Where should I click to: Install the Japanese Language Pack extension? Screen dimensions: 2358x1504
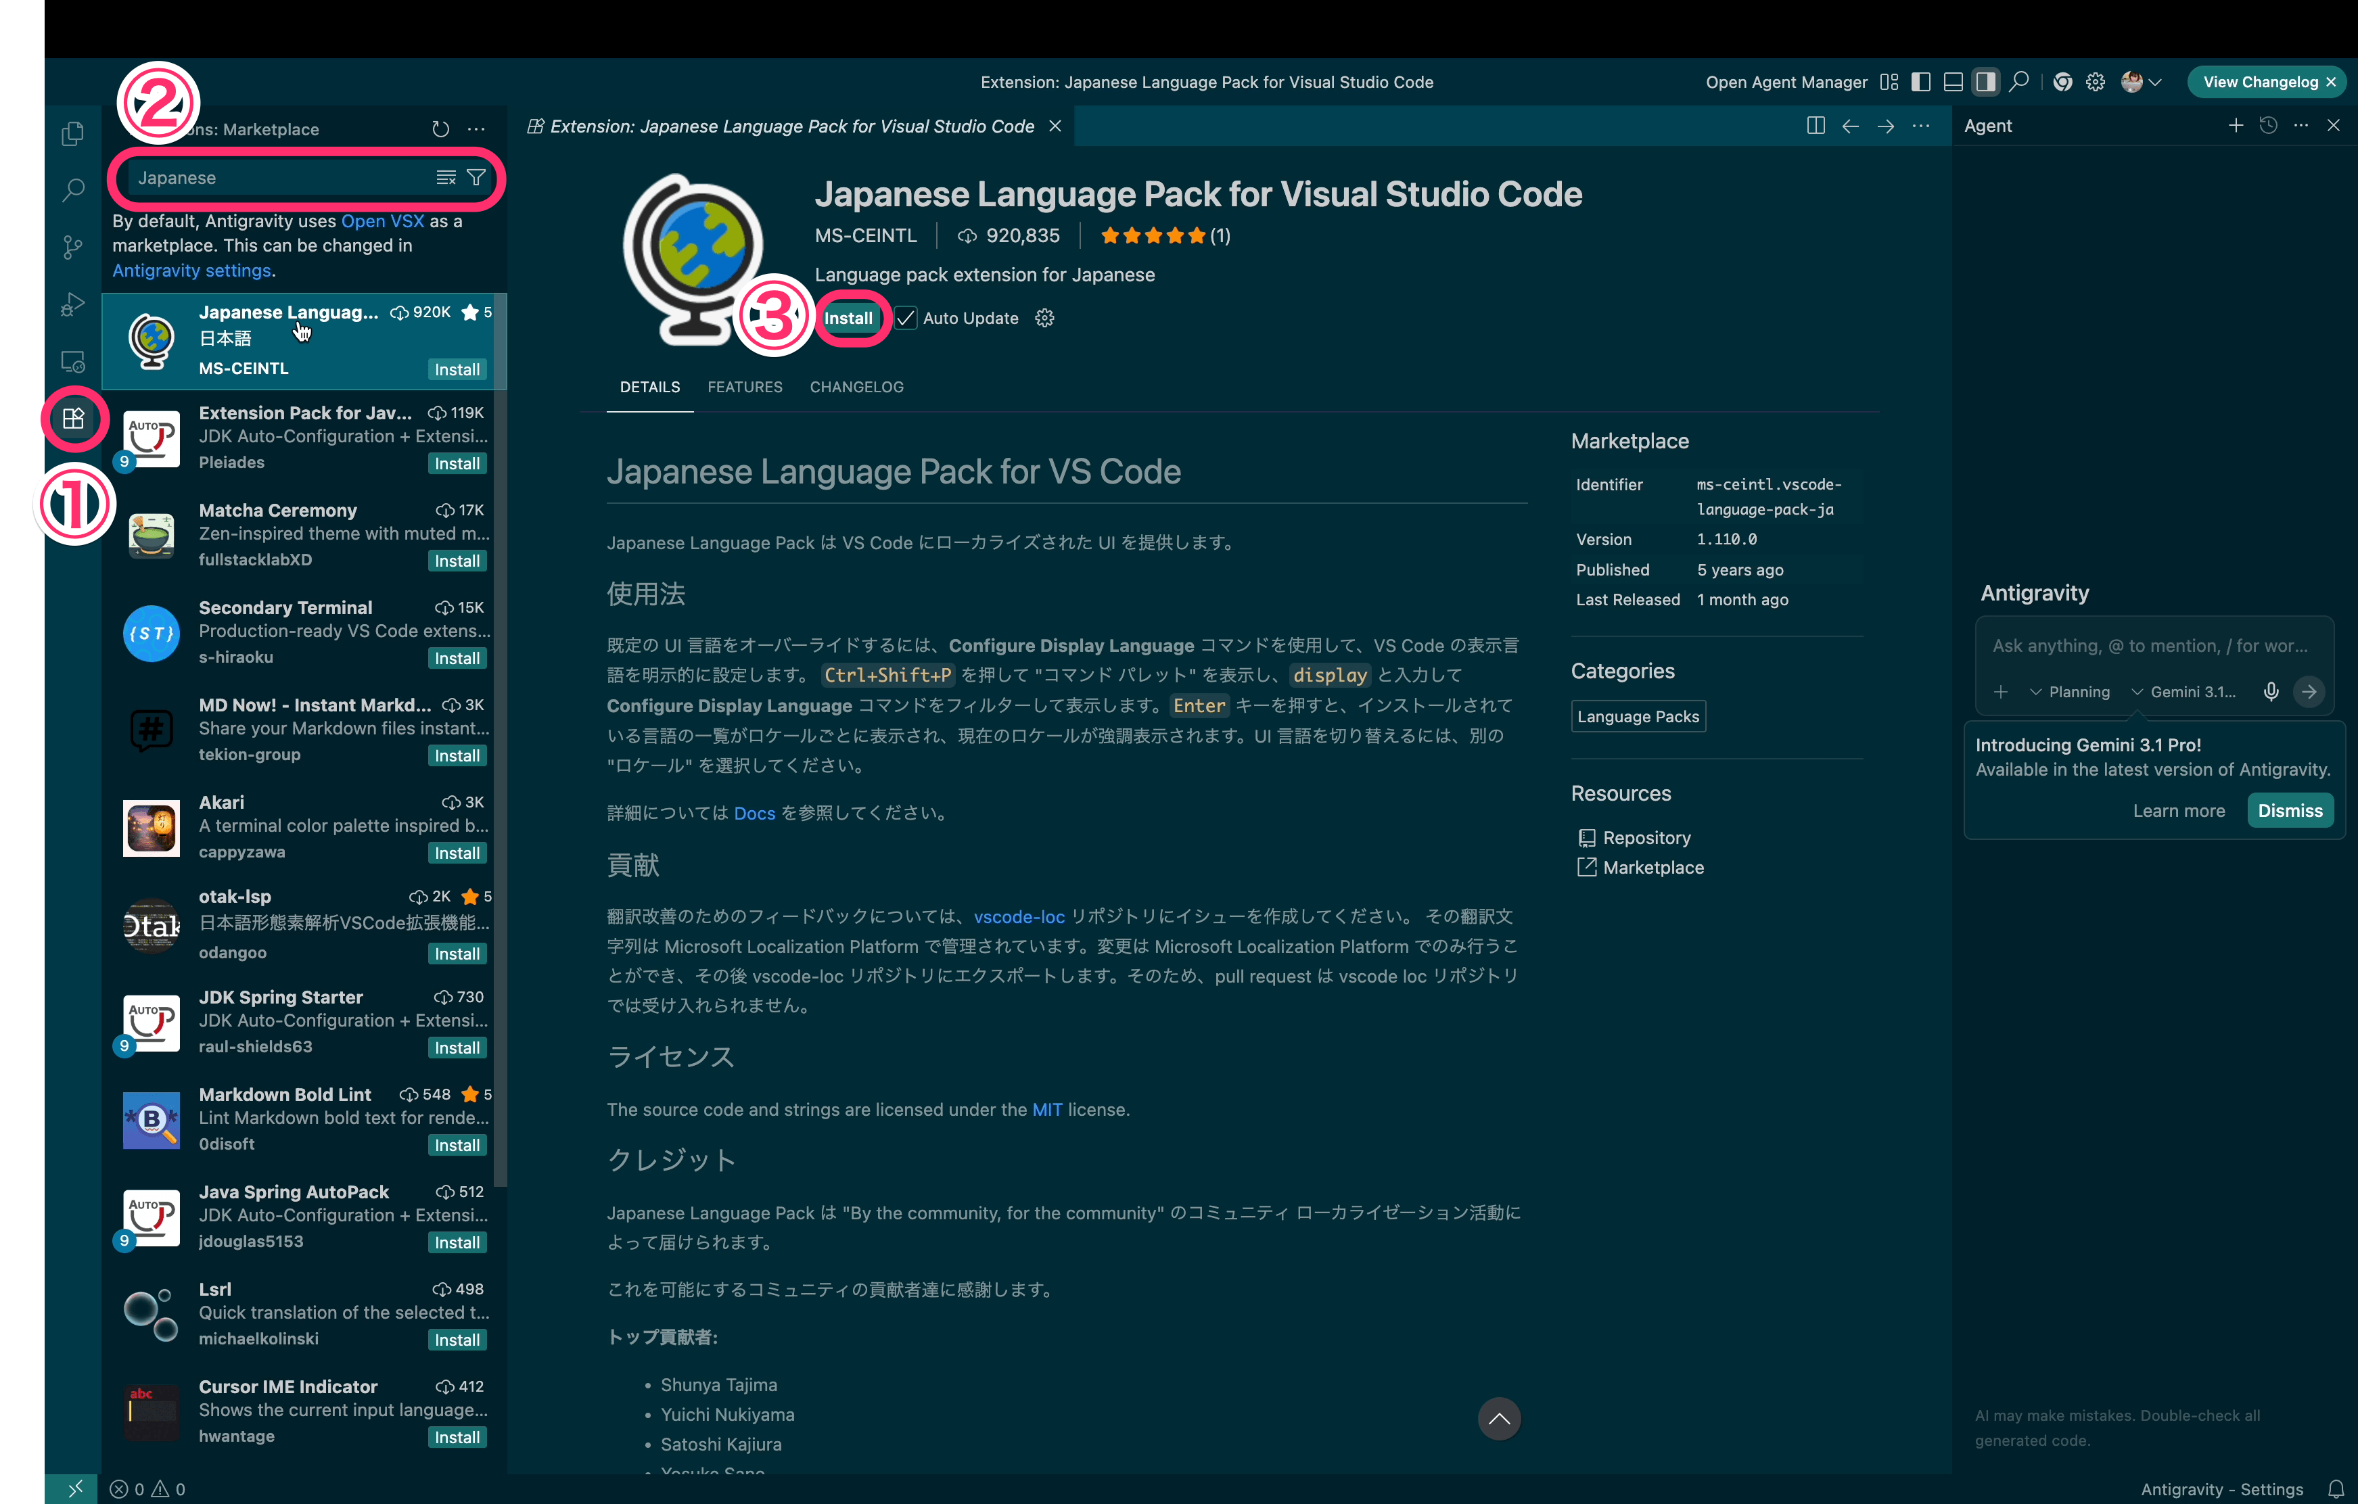[x=850, y=317]
